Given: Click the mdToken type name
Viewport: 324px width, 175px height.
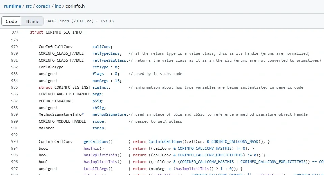Looking at the screenshot, I should [47, 128].
